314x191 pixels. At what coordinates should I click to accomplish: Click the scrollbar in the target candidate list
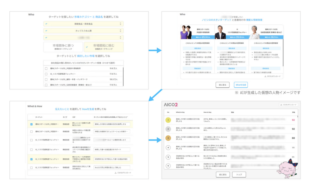[122, 73]
